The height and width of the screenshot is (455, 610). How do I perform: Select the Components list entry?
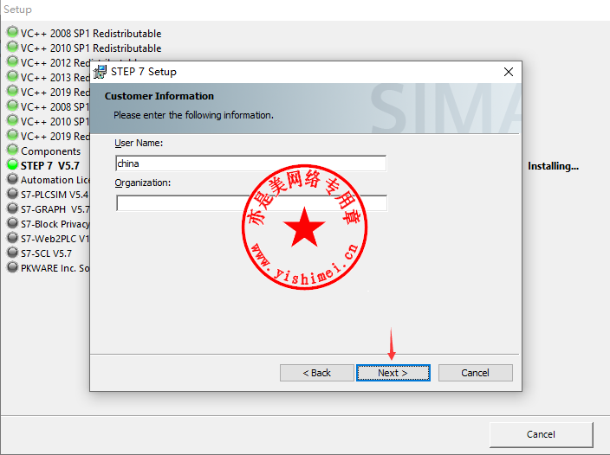point(50,151)
